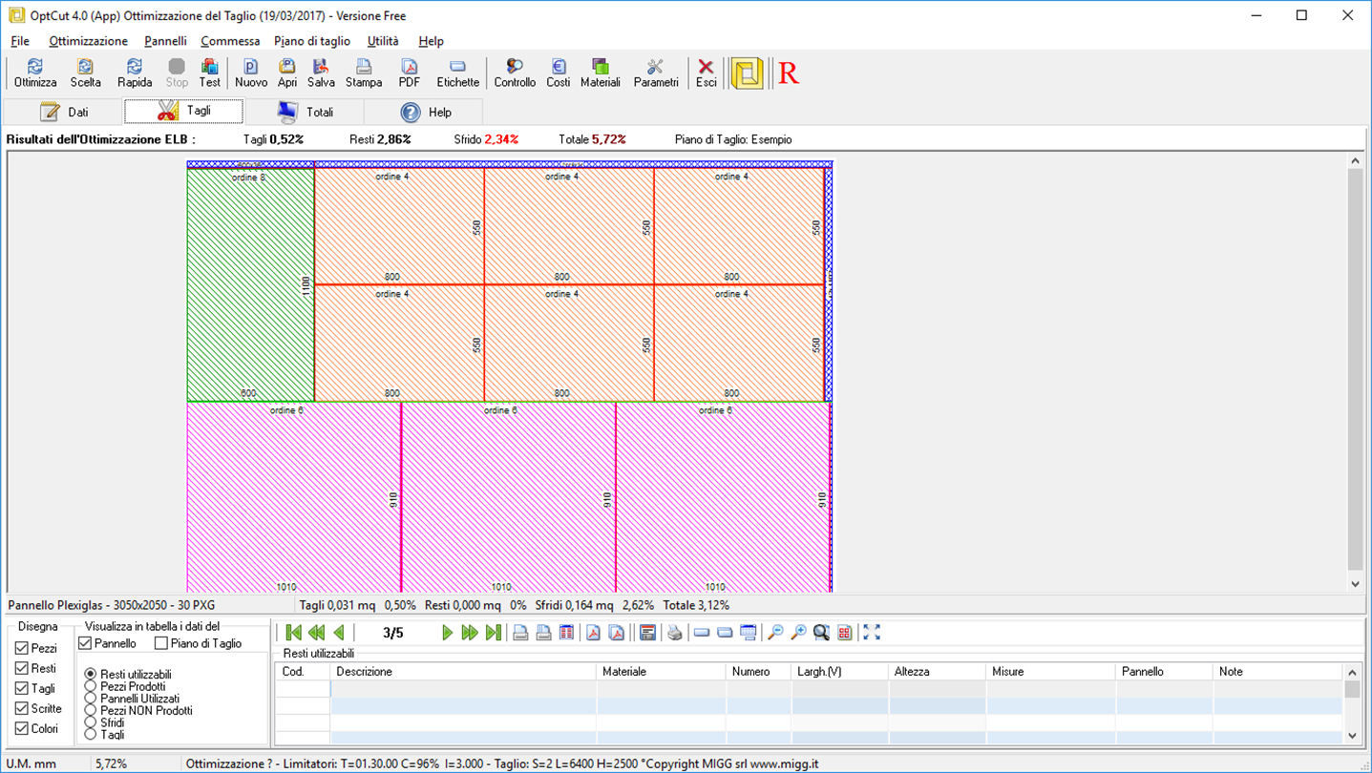Toggle the Colori checkbox
1372x773 pixels.
(x=22, y=728)
